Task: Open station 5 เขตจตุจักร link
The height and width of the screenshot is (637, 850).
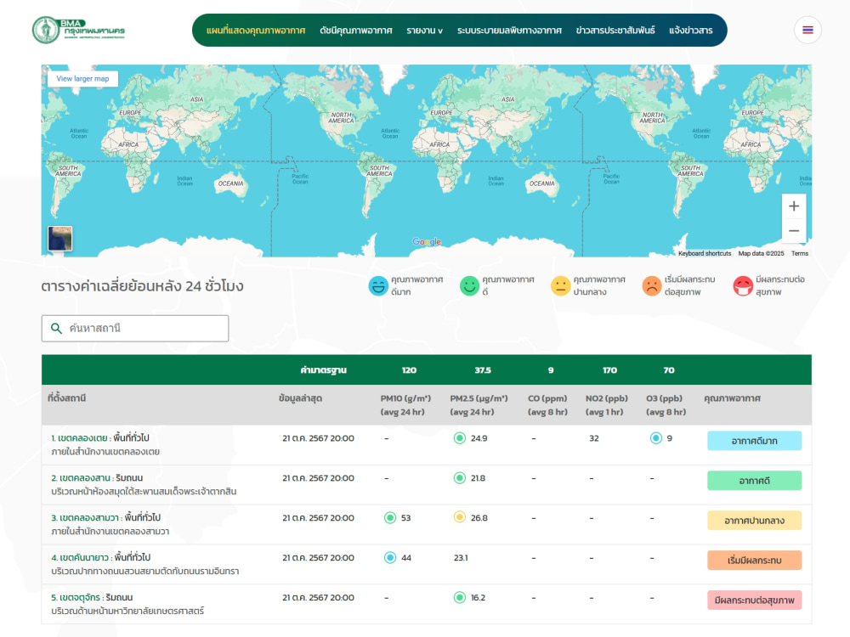Action: pyautogui.click(x=76, y=597)
